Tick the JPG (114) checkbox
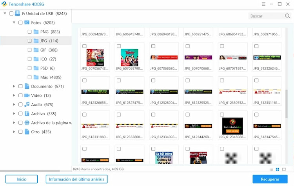 pos(30,41)
